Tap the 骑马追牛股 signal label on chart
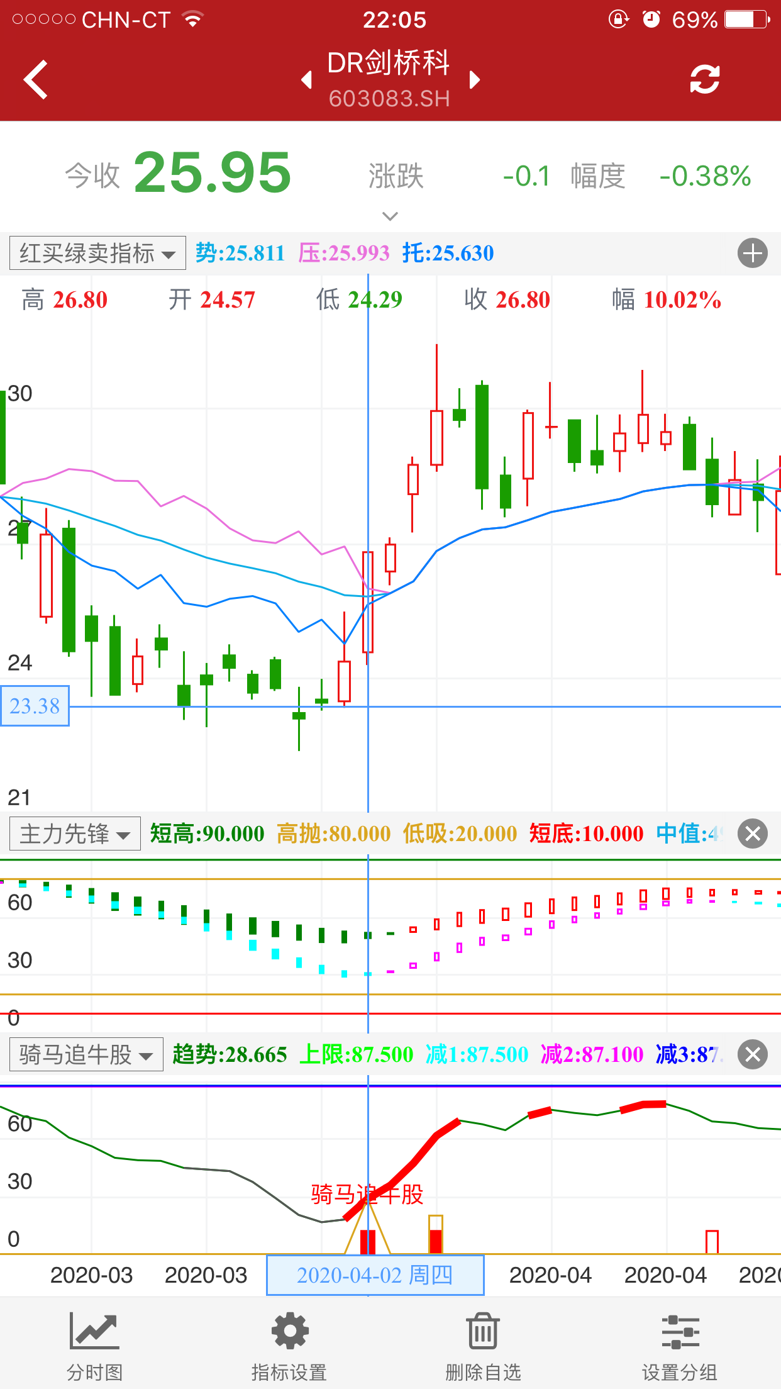Viewport: 781px width, 1389px height. [x=367, y=1194]
